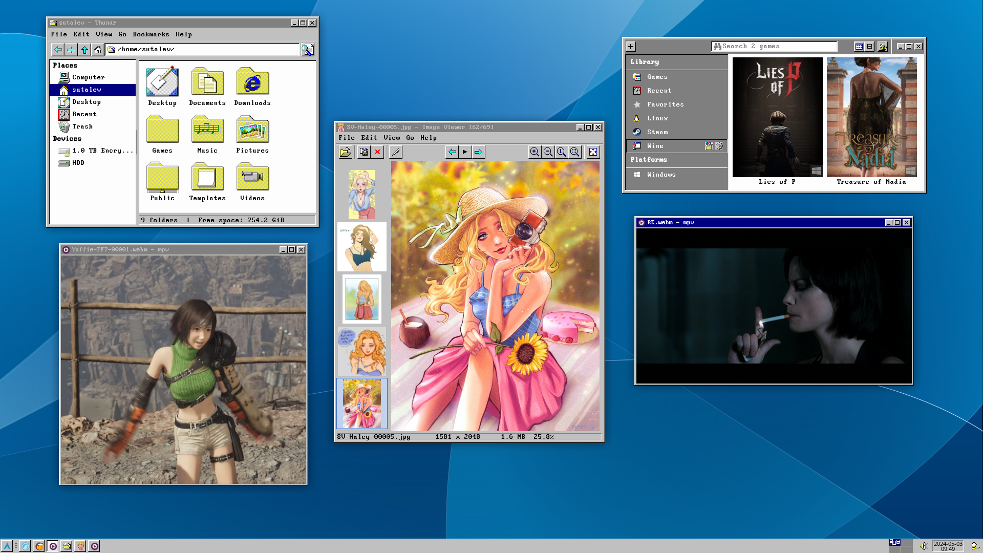Select Steam in Lutris sidebar
Viewport: 983px width, 553px height.
click(676, 132)
